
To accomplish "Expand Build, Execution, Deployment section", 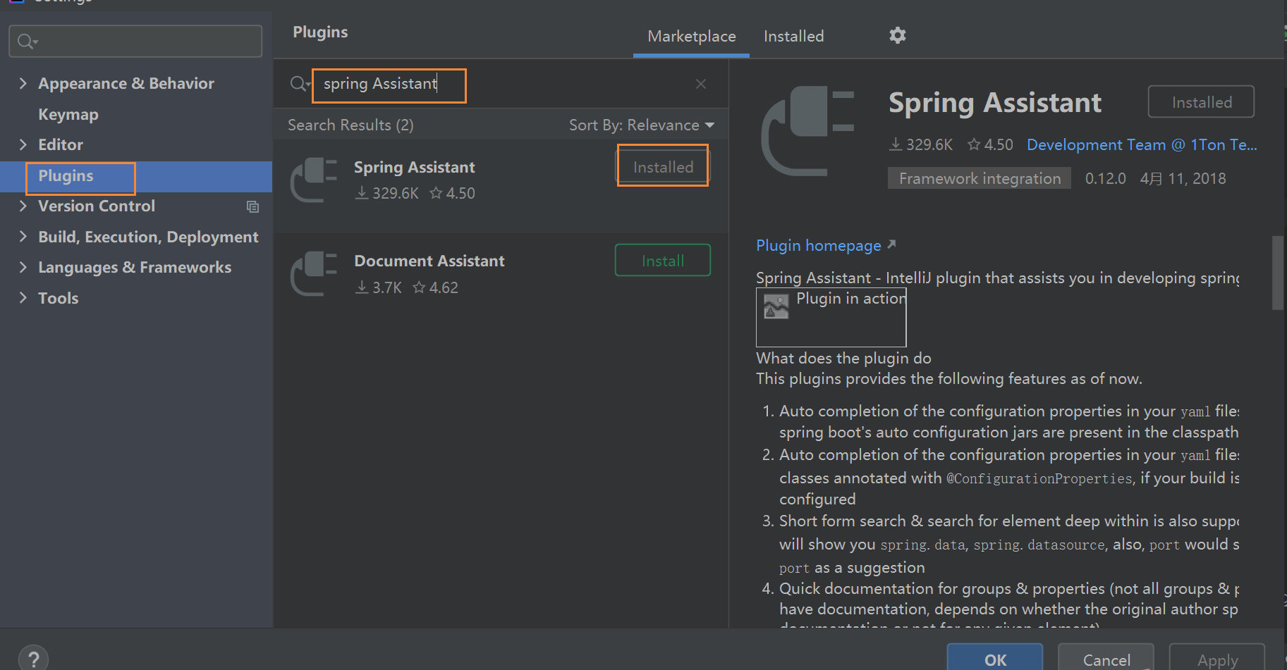I will click(23, 237).
